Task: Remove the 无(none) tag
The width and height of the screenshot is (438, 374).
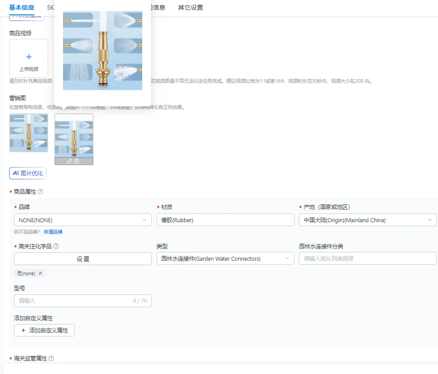Action: coord(41,273)
